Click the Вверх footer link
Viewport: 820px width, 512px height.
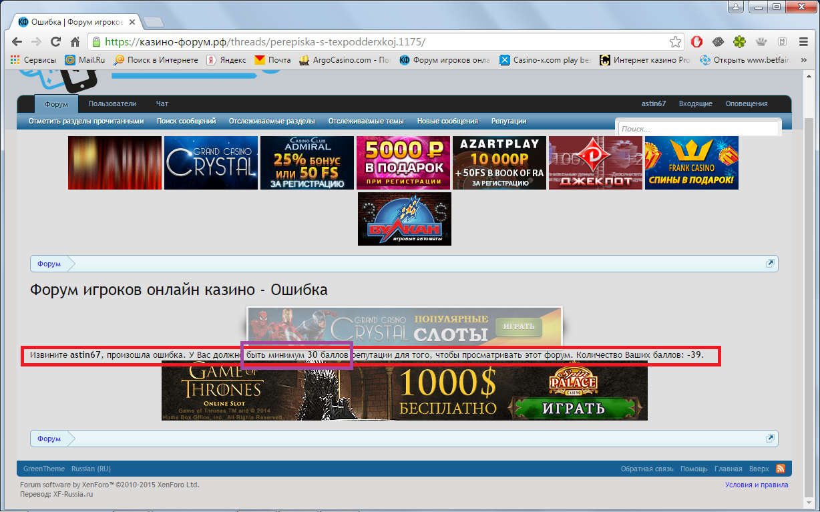pyautogui.click(x=759, y=469)
